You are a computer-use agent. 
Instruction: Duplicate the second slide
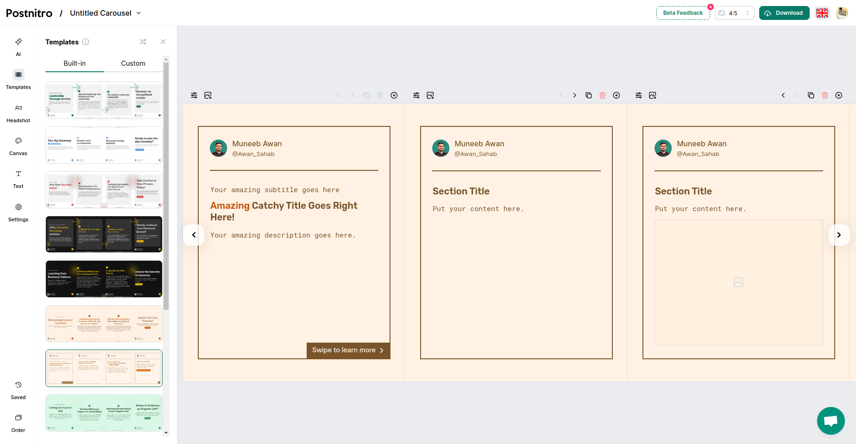pos(589,95)
